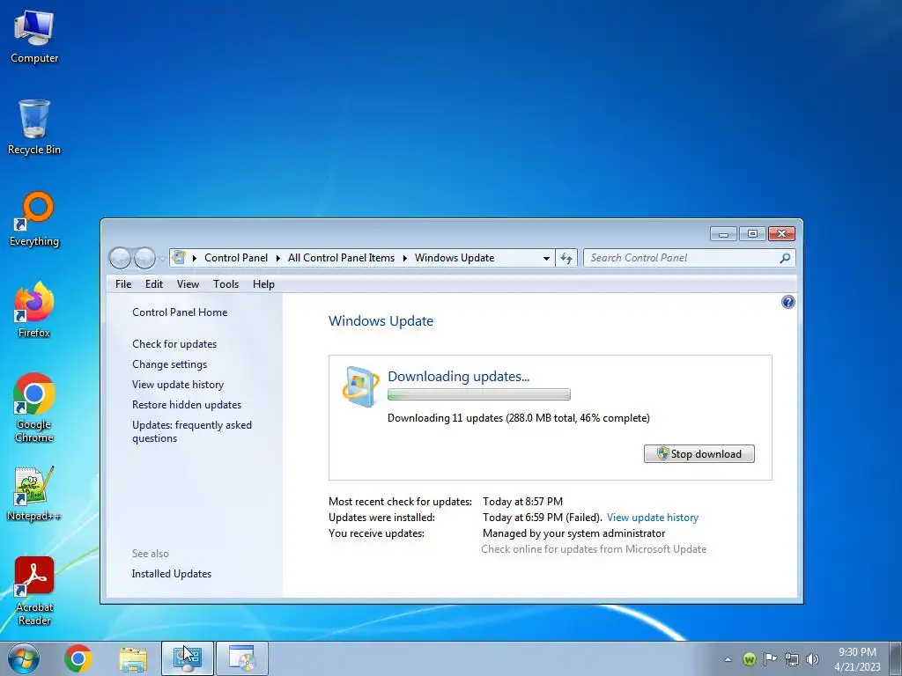
Task: Open the Edit menu
Action: [153, 284]
